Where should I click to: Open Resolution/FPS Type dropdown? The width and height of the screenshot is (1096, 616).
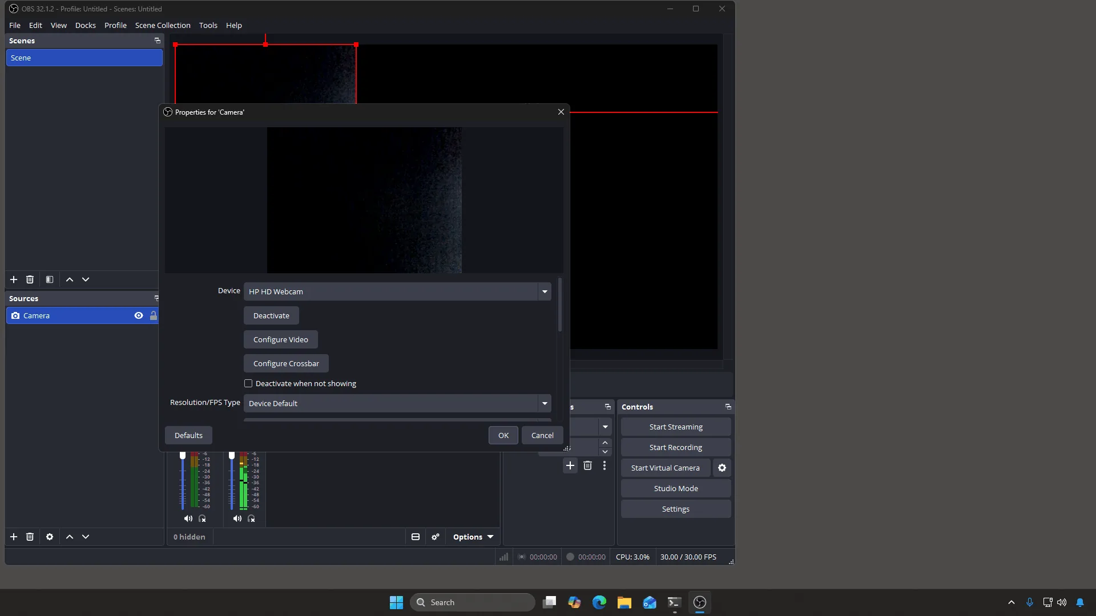pos(397,403)
